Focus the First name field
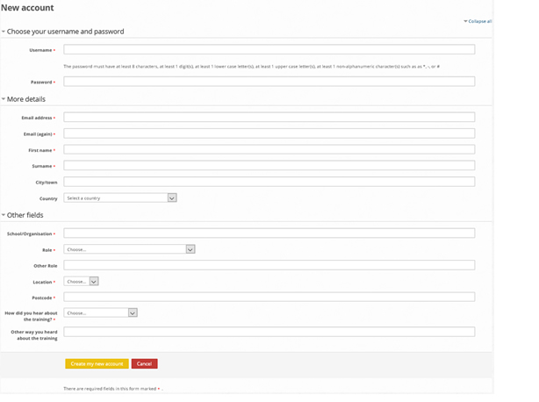The height and width of the screenshot is (402, 539). (269, 150)
